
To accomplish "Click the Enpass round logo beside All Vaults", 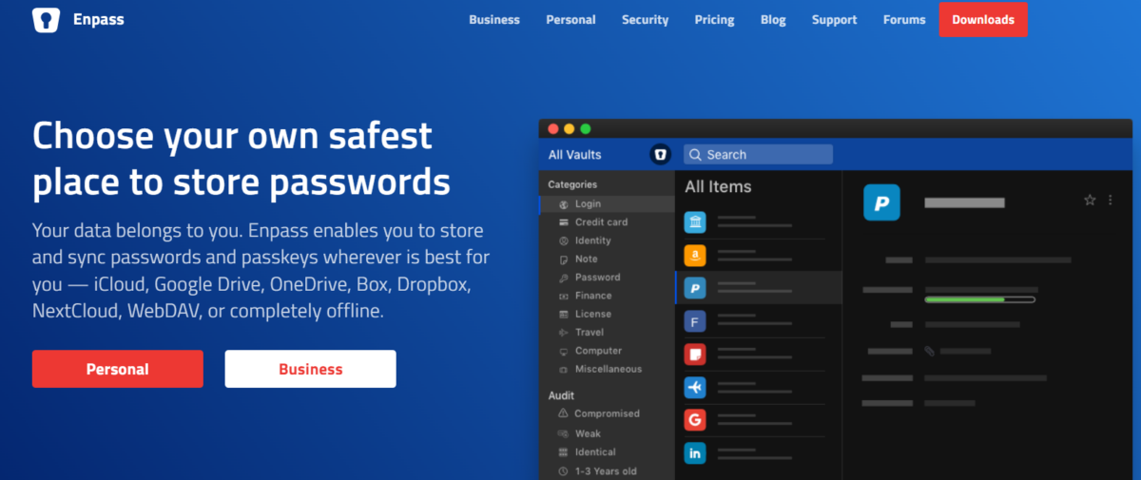I will [661, 154].
